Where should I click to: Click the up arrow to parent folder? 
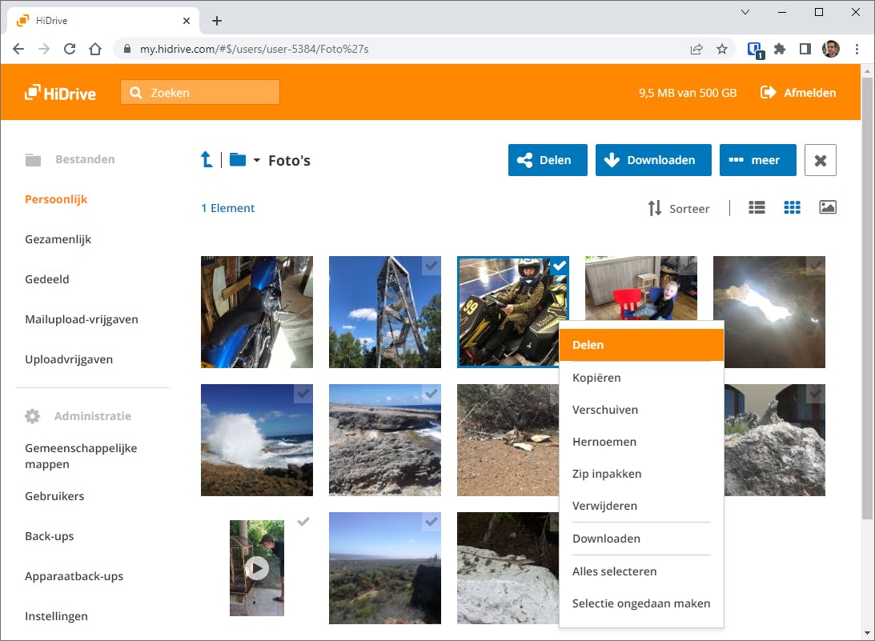click(207, 159)
